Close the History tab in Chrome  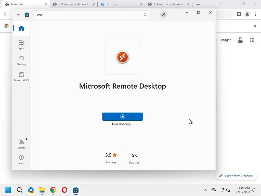click(x=141, y=4)
